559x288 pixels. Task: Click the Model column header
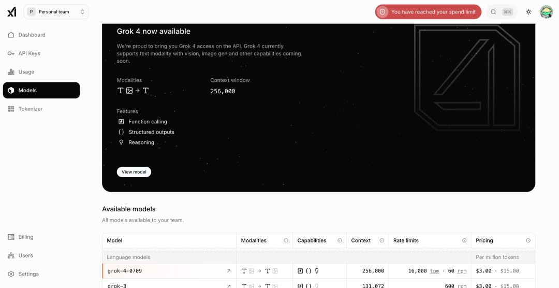point(169,240)
